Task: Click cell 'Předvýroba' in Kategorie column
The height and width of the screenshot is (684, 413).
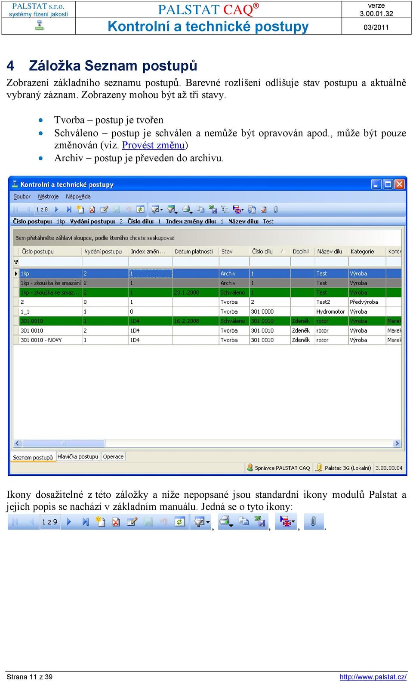Action: coord(367,302)
